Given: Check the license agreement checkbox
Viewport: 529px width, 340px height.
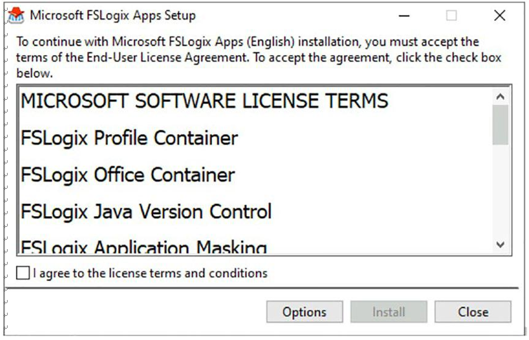Looking at the screenshot, I should [x=23, y=273].
